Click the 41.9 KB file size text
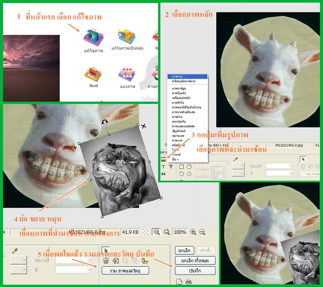 [x=130, y=232]
